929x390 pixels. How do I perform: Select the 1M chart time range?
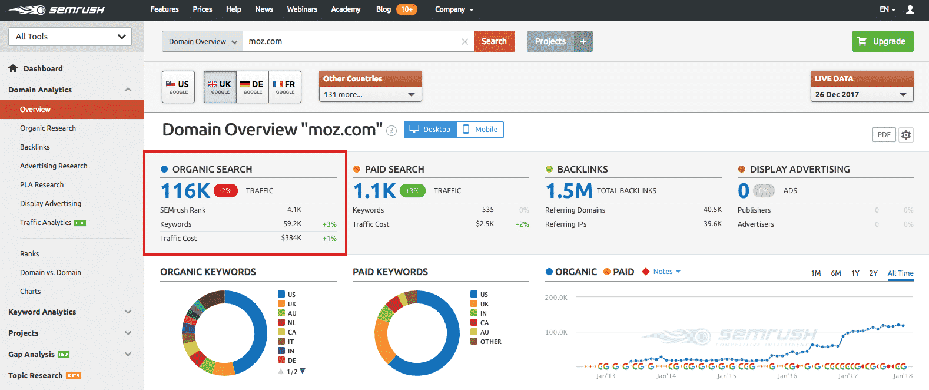click(816, 273)
